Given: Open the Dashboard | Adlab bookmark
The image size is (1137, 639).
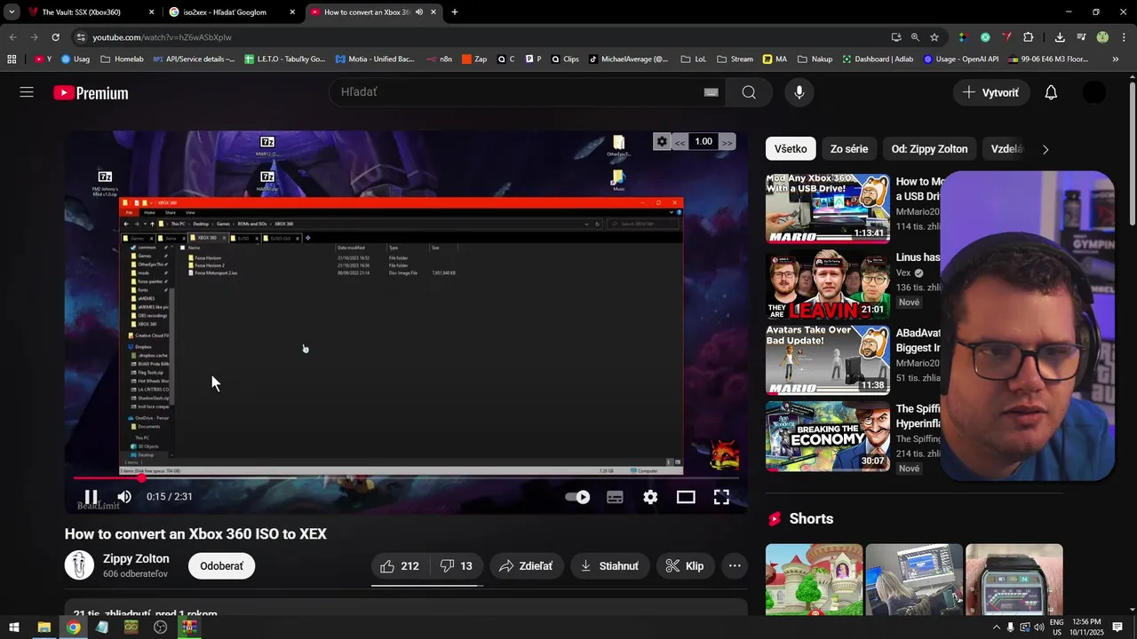Looking at the screenshot, I should tap(876, 59).
